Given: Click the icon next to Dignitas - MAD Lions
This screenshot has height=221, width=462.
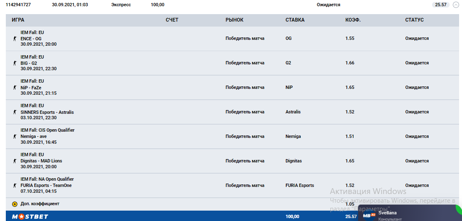Looking at the screenshot, I should 15,161.
